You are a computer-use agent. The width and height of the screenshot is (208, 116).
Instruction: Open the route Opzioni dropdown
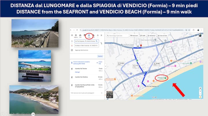100,56
